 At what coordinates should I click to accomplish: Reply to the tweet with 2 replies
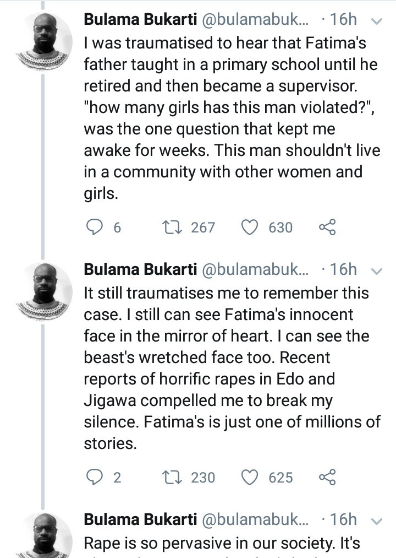point(96,476)
